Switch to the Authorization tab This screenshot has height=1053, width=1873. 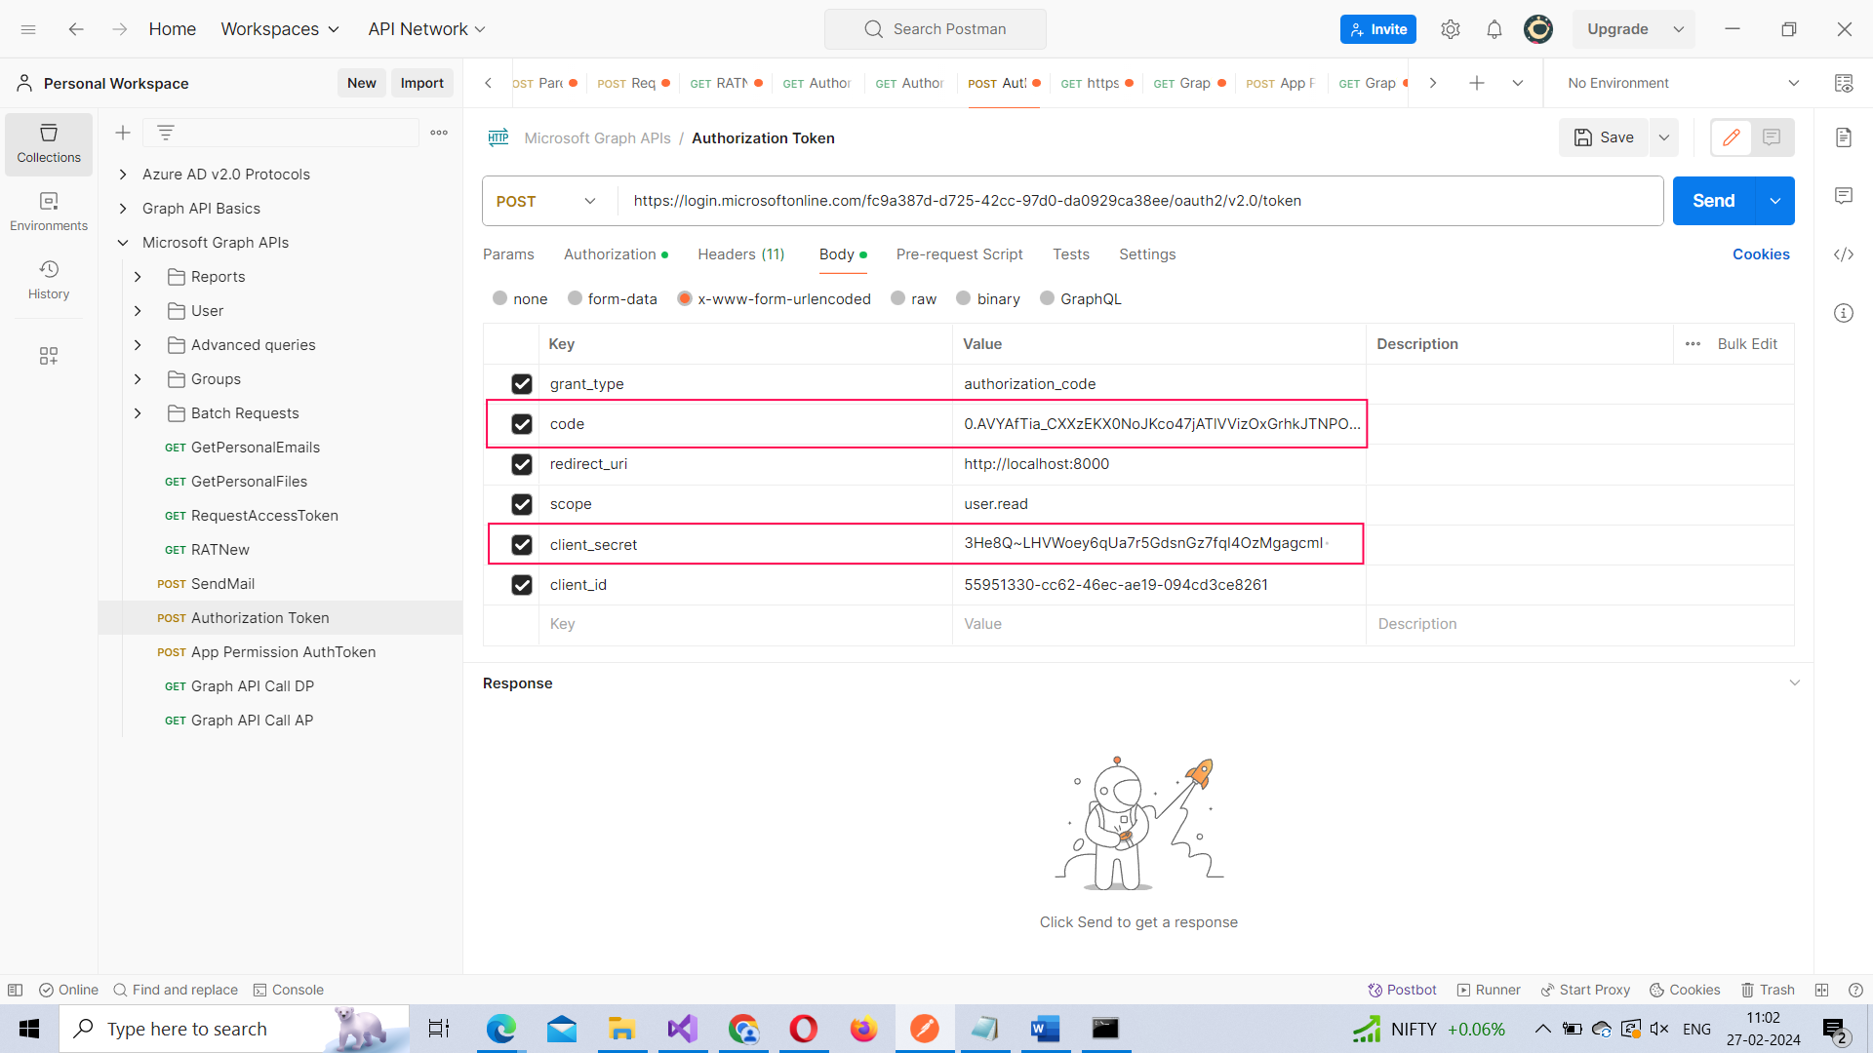click(616, 254)
